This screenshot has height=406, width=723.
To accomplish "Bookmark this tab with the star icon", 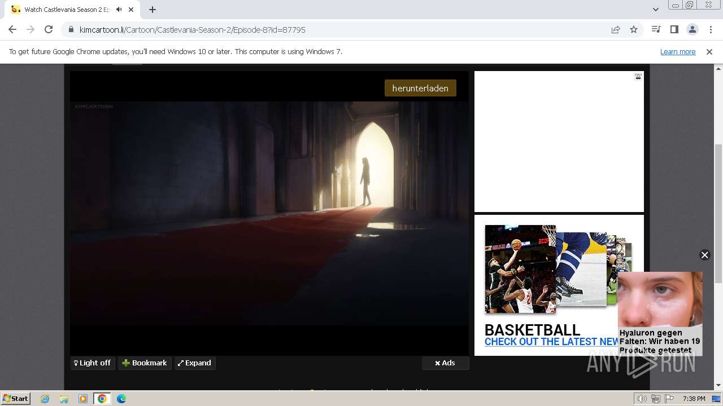I will 634,29.
